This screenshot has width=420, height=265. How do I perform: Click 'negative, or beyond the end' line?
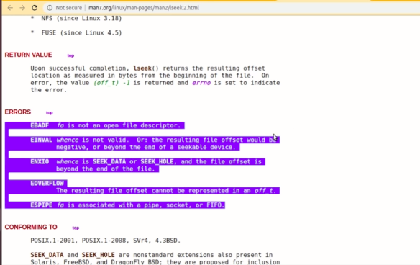pos(146,147)
